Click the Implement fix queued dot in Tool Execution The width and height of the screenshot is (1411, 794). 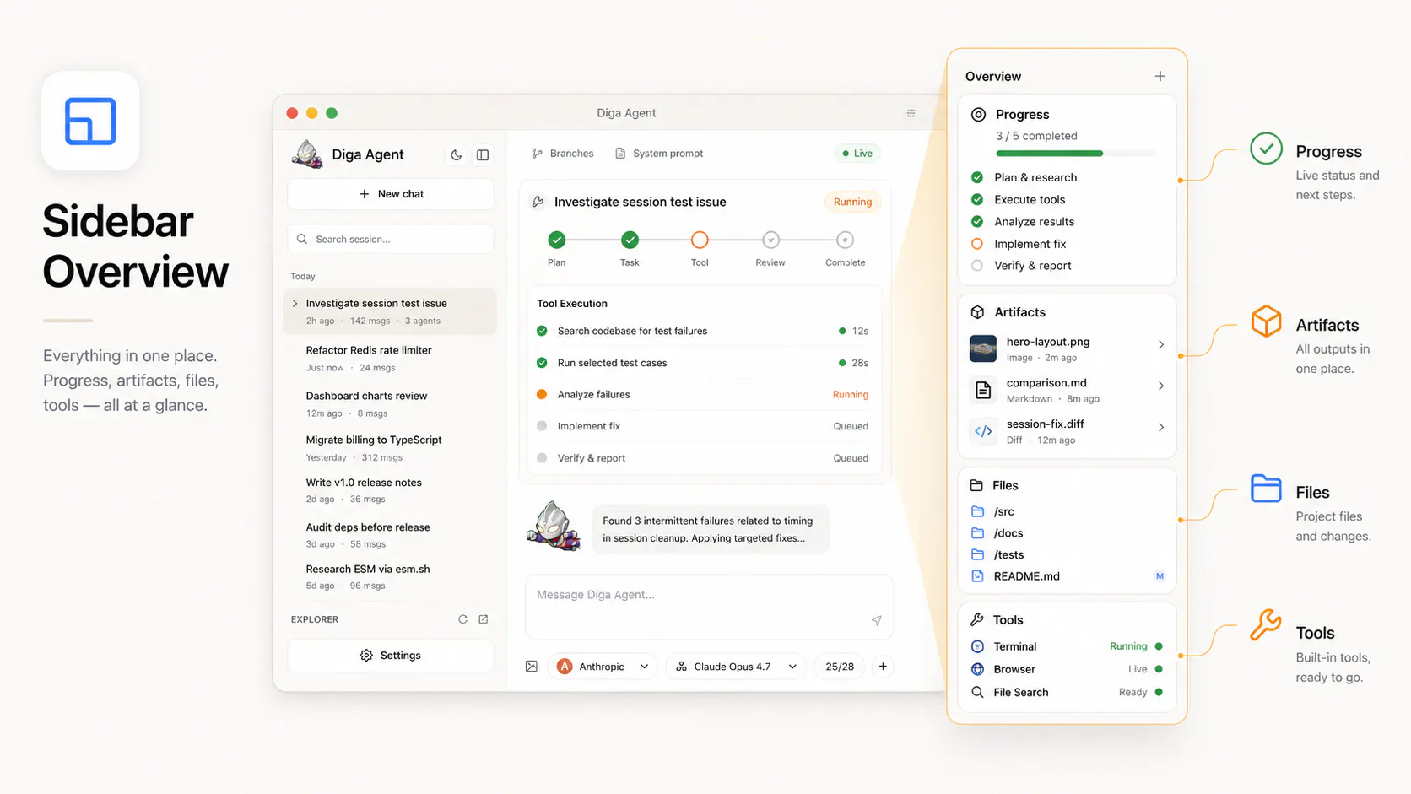point(542,426)
